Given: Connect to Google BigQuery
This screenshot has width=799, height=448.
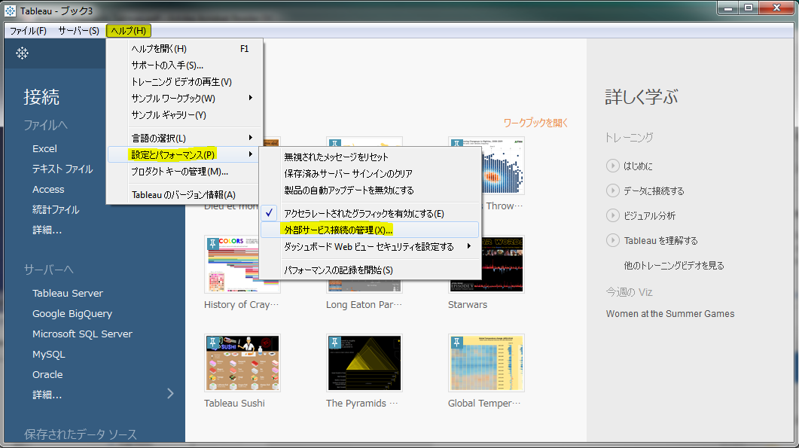Looking at the screenshot, I should (72, 313).
